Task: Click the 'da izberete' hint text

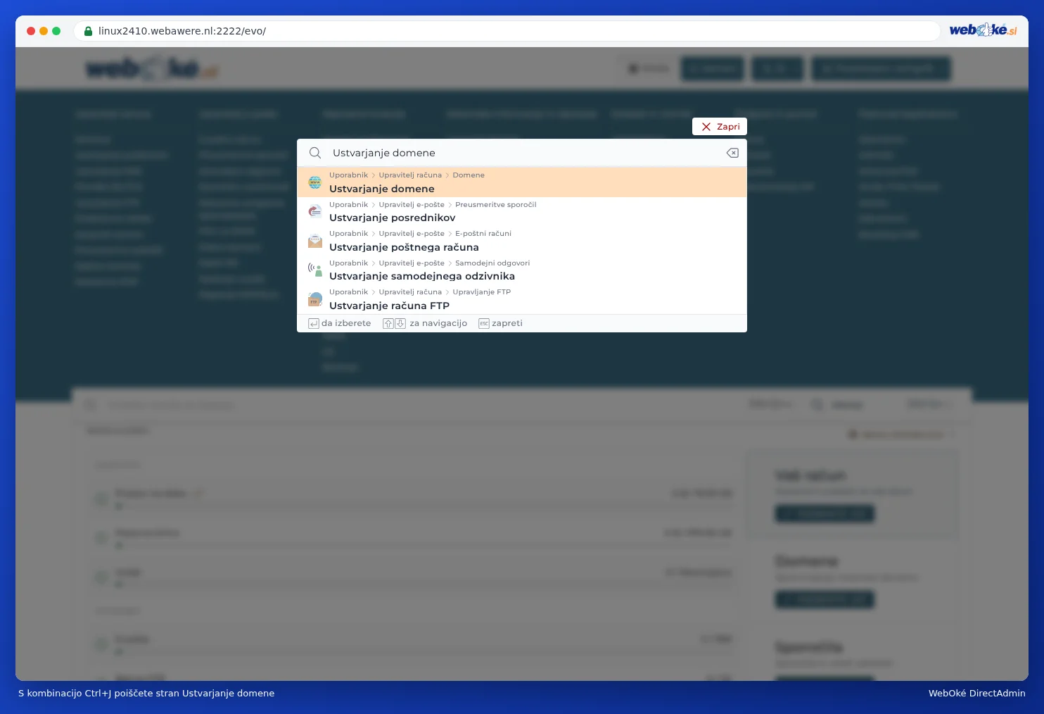Action: [346, 323]
